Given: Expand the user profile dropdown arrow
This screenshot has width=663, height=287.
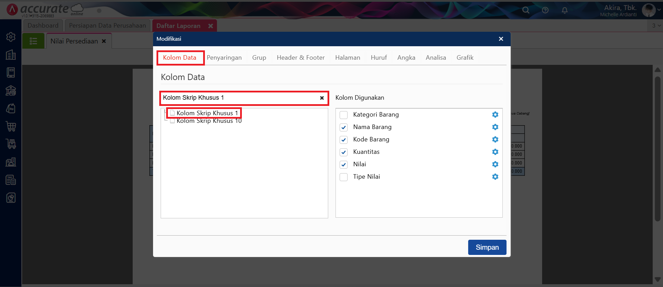Looking at the screenshot, I should coord(659,10).
